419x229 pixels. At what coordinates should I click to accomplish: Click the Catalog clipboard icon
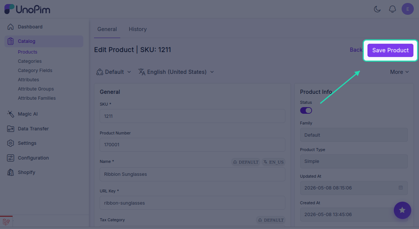[10, 41]
